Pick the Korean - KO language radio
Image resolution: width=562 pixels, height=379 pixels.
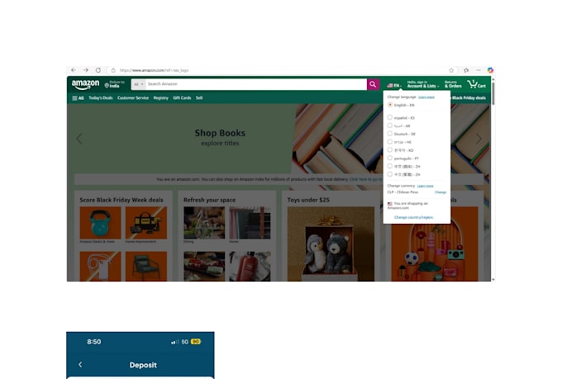[389, 150]
